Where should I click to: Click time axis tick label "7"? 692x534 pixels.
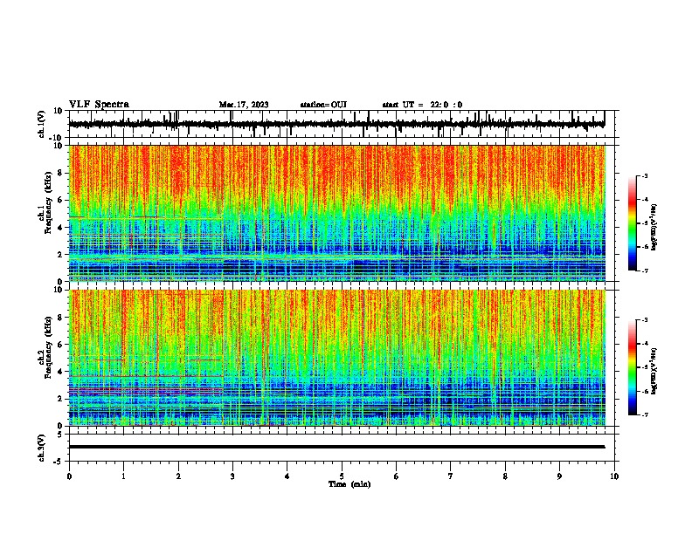click(x=451, y=476)
